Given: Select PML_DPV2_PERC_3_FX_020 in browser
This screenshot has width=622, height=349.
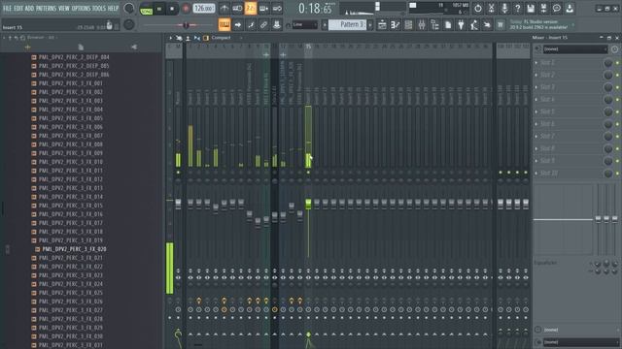Looking at the screenshot, I should point(74,249).
